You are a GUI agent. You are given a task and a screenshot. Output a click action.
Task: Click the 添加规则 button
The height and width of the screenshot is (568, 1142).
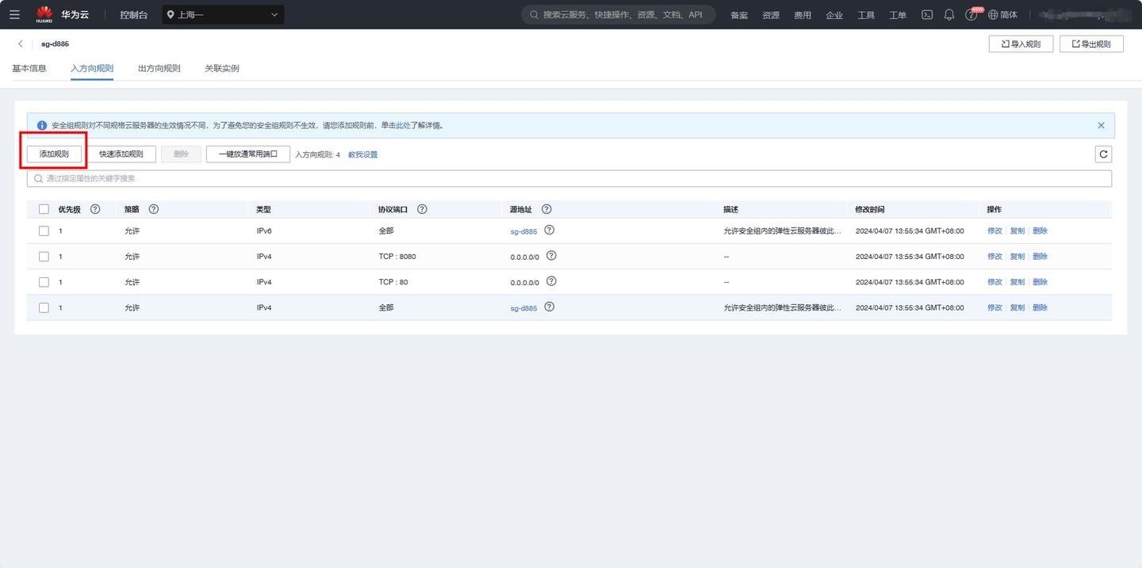[54, 154]
